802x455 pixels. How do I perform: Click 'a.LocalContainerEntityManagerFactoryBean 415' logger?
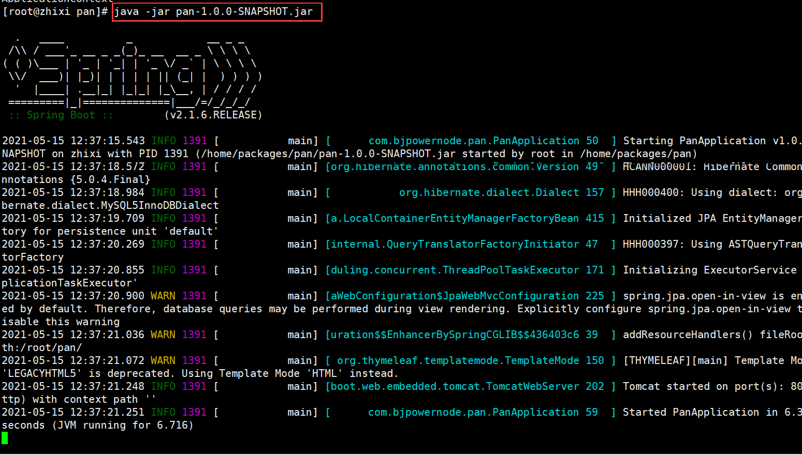point(468,218)
